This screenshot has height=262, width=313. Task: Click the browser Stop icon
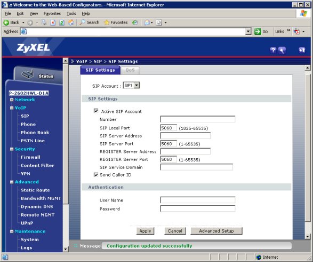[x=53, y=23]
